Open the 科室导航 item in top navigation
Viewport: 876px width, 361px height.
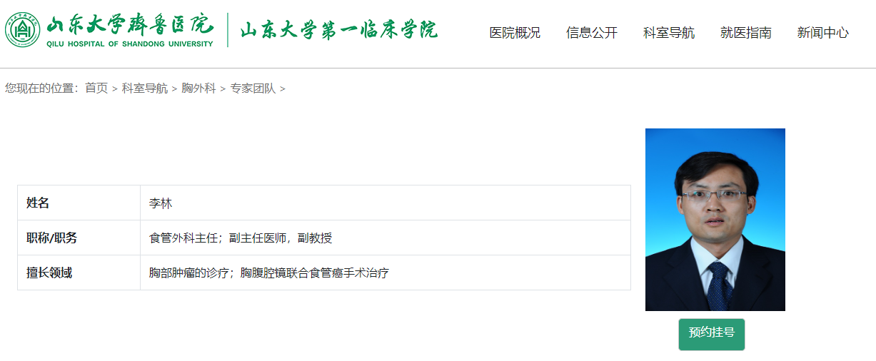click(x=668, y=33)
